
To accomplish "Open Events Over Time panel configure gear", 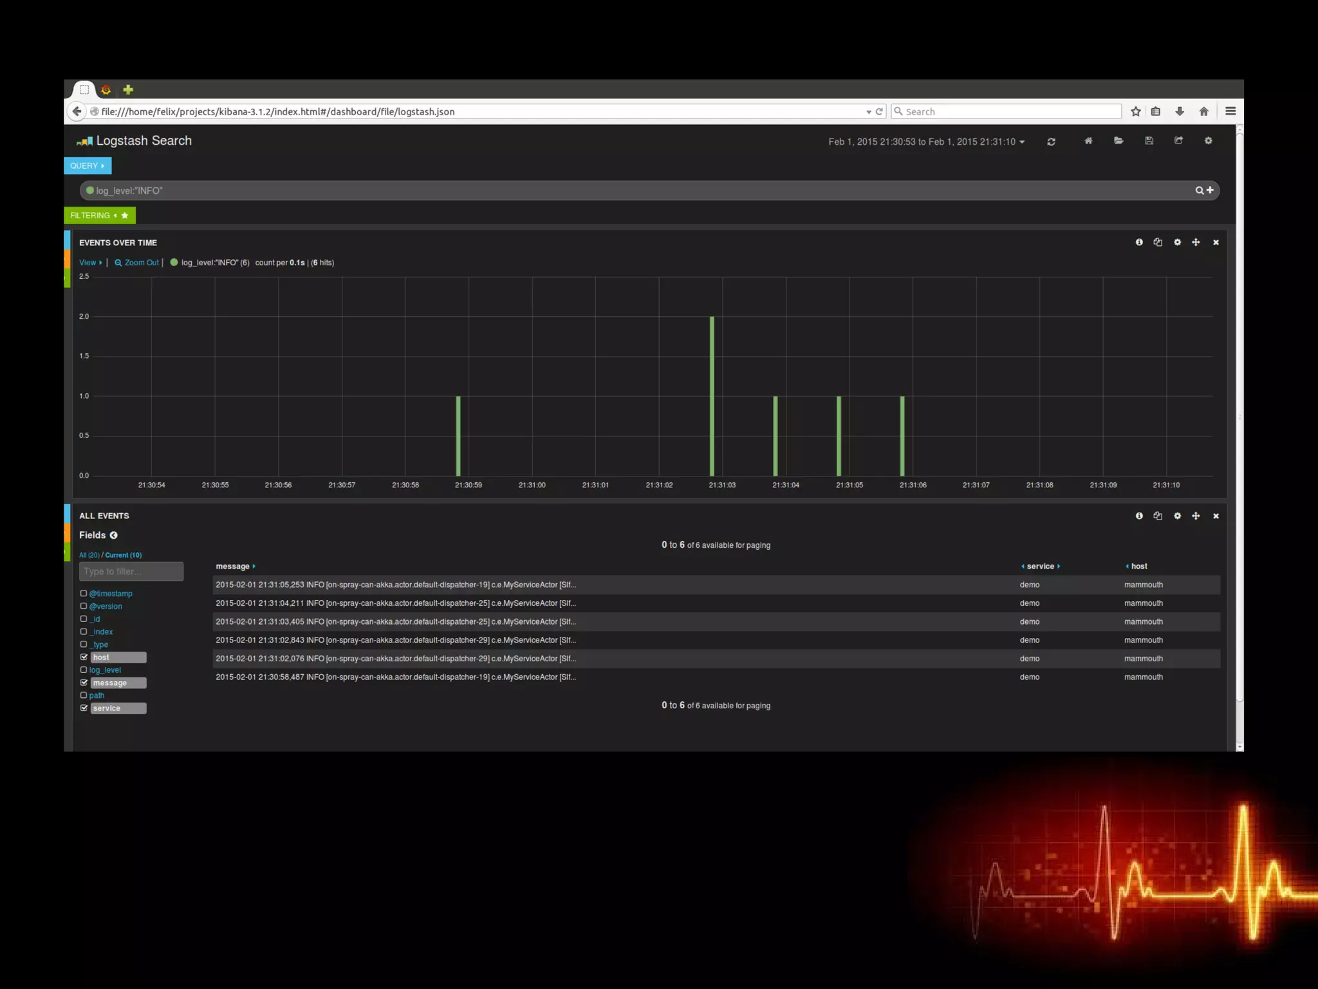I will coord(1177,243).
